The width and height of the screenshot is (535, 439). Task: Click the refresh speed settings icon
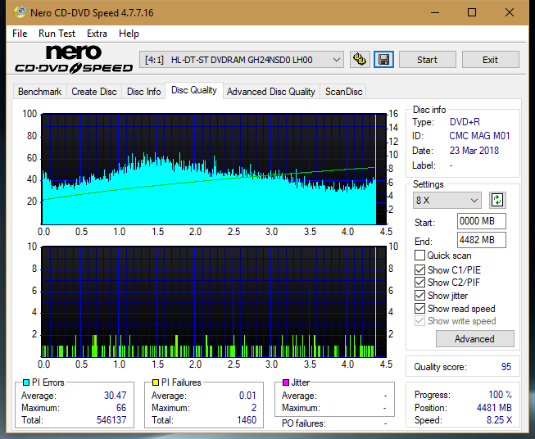(497, 200)
